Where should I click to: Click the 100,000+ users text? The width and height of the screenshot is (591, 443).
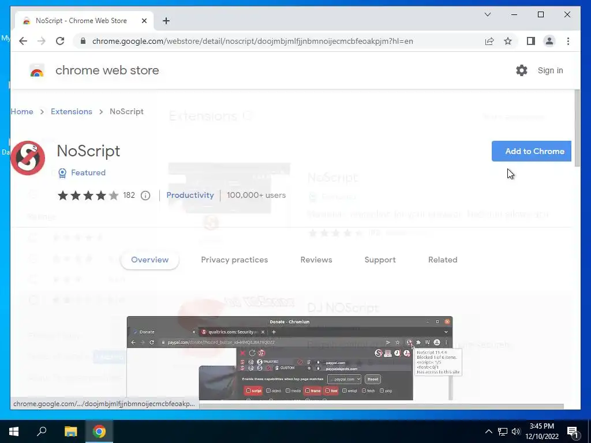point(256,195)
